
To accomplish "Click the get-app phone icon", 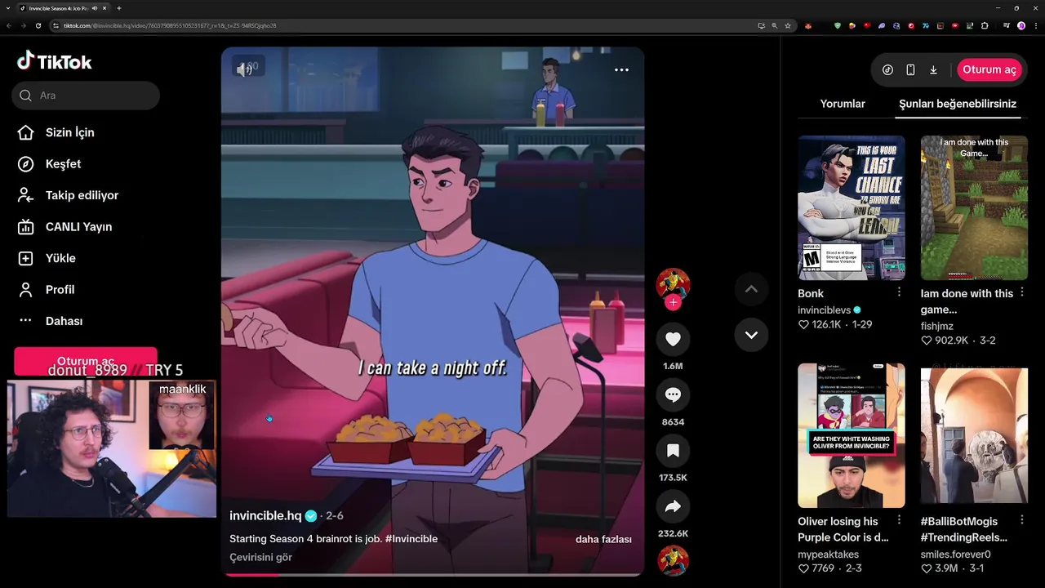I will click(x=910, y=70).
